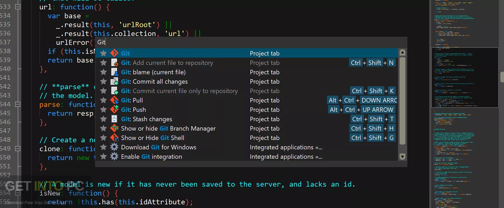504x208 pixels.
Task: Choose 'Show or hide Git Branch Manager'
Action: pos(246,128)
